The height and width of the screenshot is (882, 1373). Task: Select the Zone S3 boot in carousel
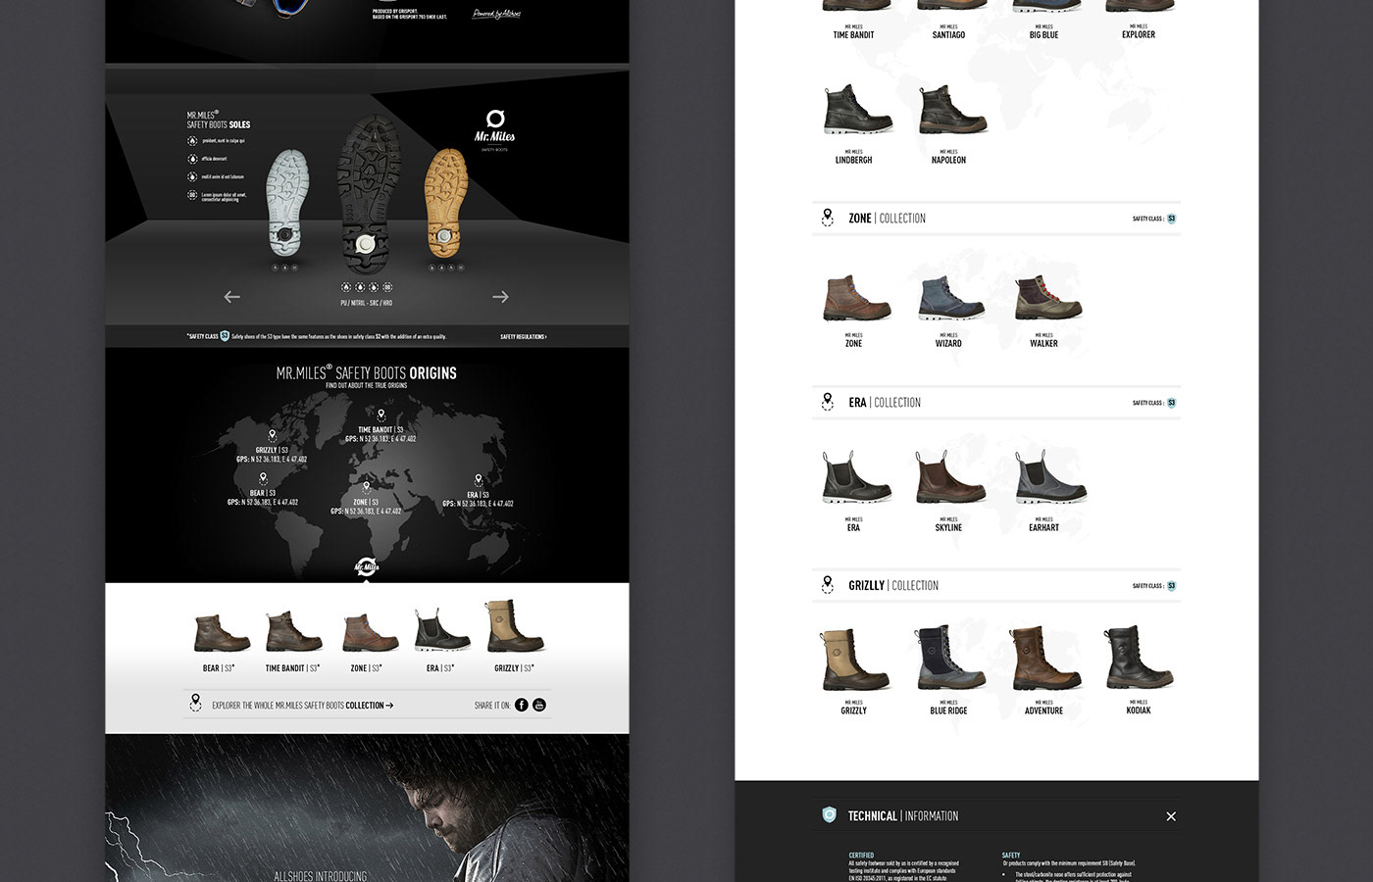[370, 633]
